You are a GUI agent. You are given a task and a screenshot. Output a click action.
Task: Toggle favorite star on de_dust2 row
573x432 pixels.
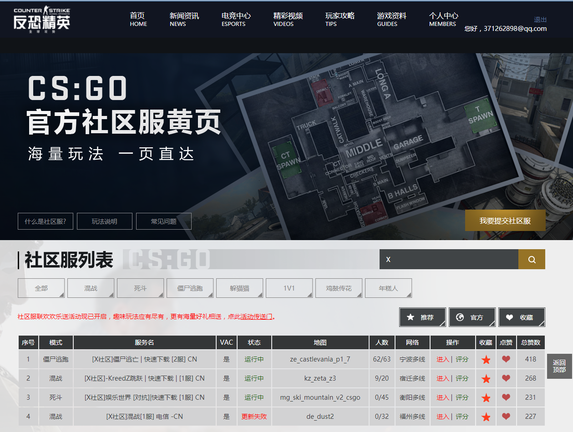(486, 417)
